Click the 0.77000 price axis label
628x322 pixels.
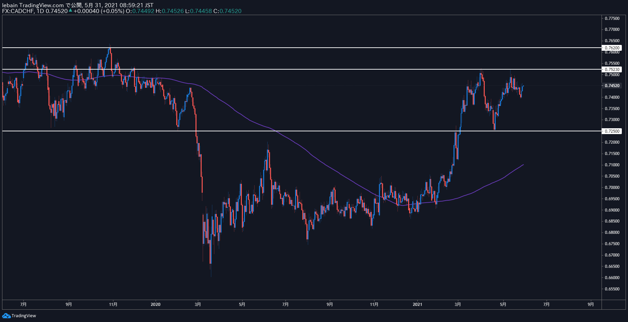612,29
